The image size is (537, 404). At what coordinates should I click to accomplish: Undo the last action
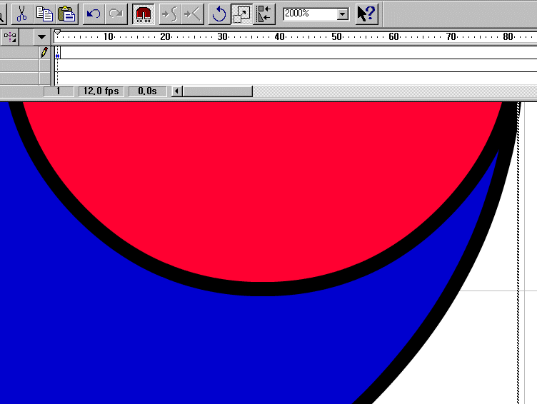pyautogui.click(x=93, y=14)
